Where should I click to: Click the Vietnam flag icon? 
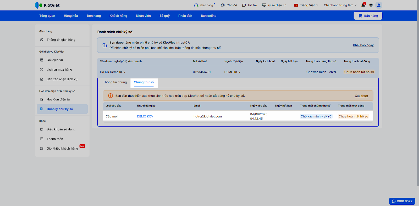296,5
